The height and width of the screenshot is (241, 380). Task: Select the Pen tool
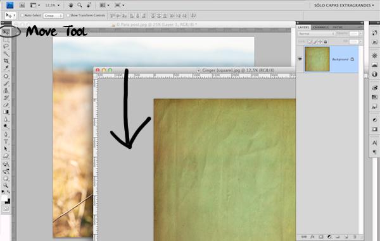6,134
